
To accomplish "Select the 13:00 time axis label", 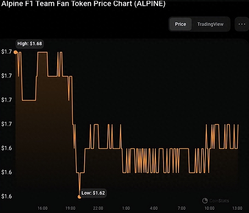I will point(237,208).
